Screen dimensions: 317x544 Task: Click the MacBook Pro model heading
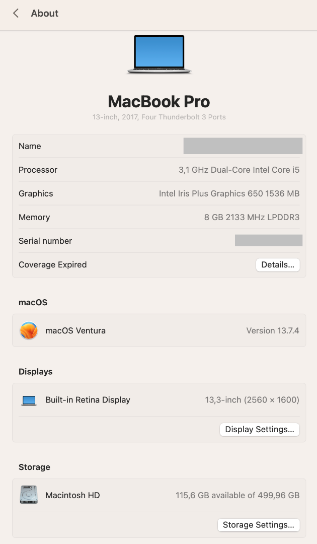pos(159,102)
